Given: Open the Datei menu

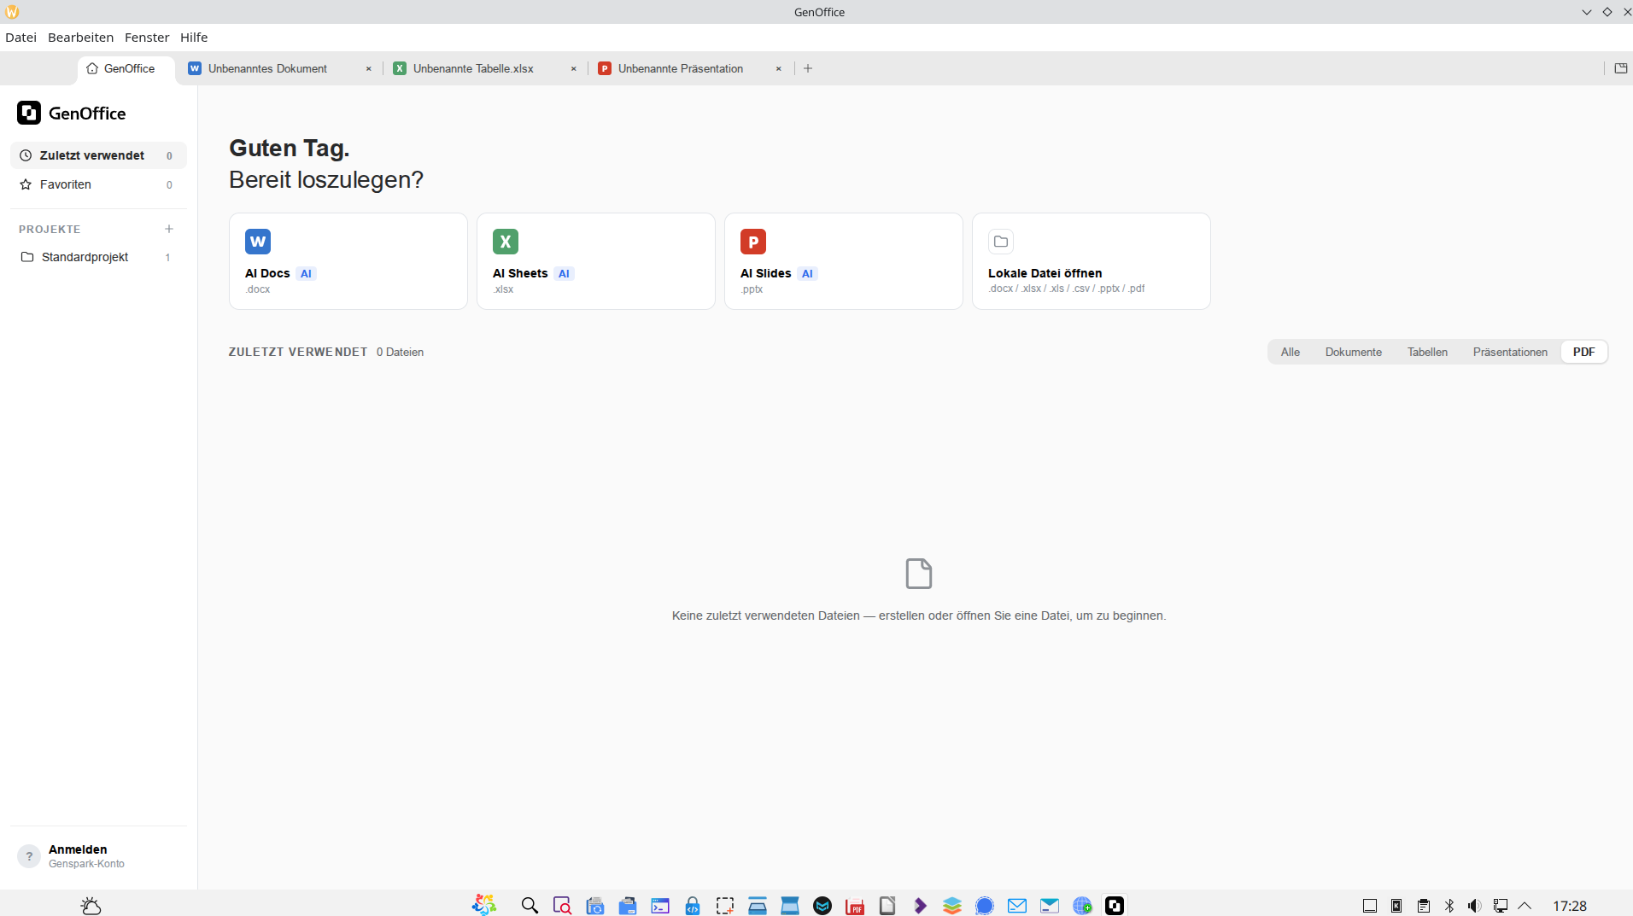Looking at the screenshot, I should (20, 38).
